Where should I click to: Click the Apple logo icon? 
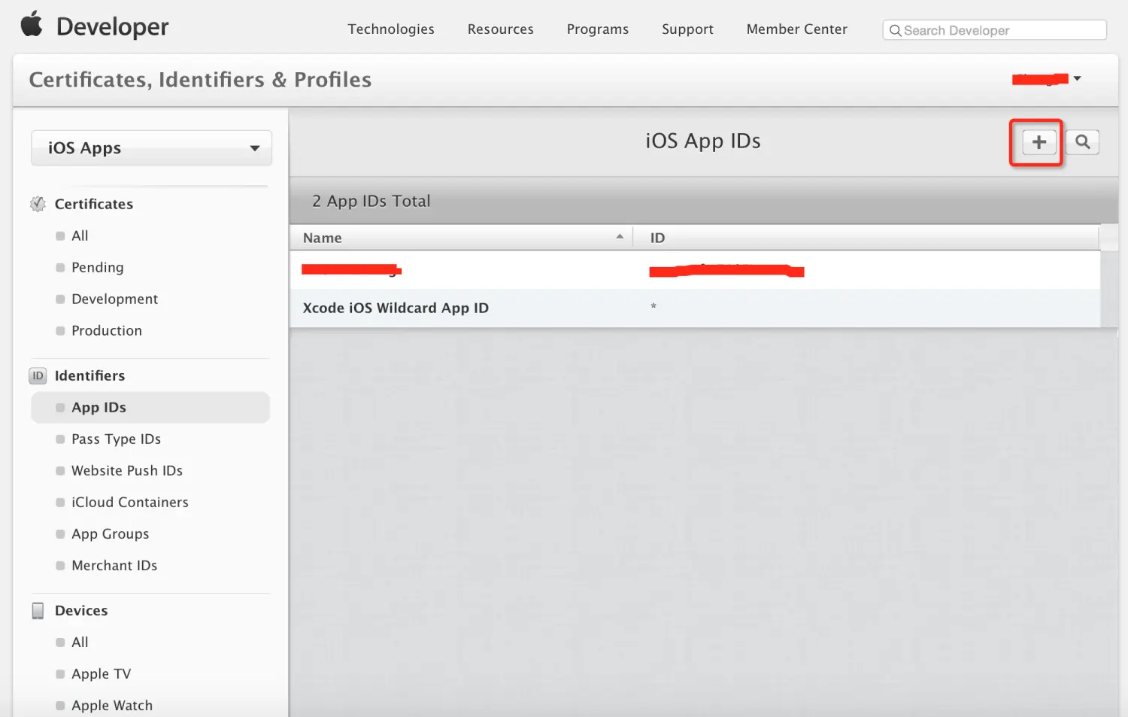[x=32, y=24]
